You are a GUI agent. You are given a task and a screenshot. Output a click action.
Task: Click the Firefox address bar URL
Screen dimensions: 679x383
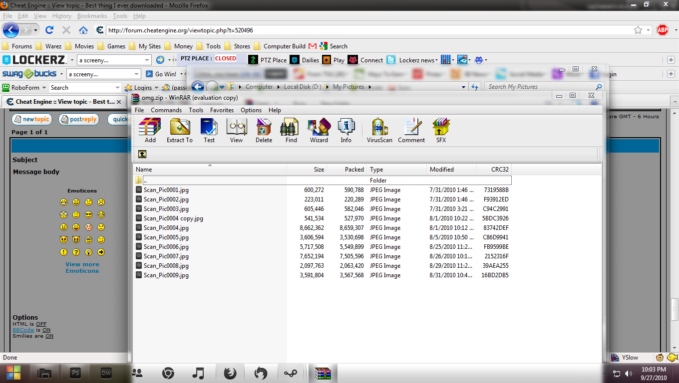pyautogui.click(x=180, y=30)
